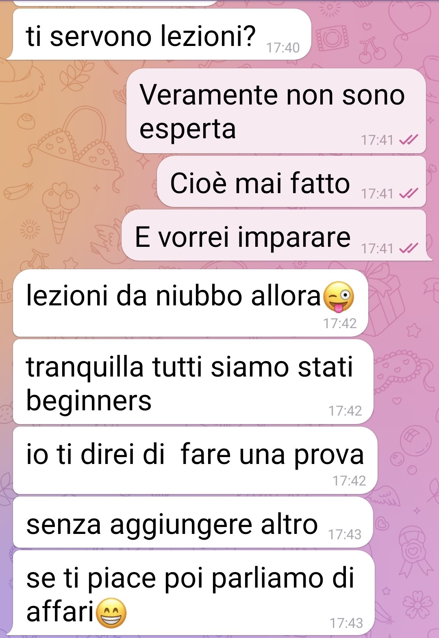The height and width of the screenshot is (638, 439).
Task: Tap the 17:43 timestamp on 'senza aggiungere altro'
Action: pyautogui.click(x=345, y=534)
